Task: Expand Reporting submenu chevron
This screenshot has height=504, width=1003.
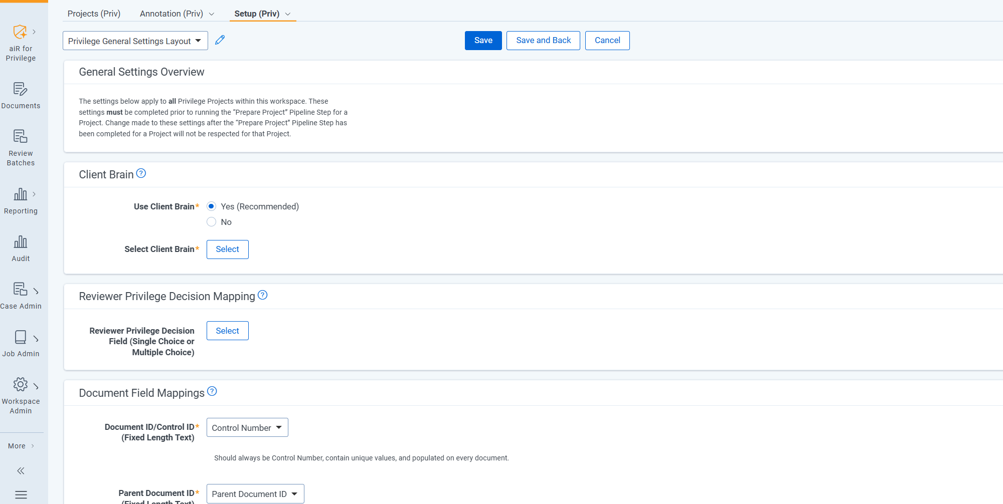Action: (x=34, y=194)
